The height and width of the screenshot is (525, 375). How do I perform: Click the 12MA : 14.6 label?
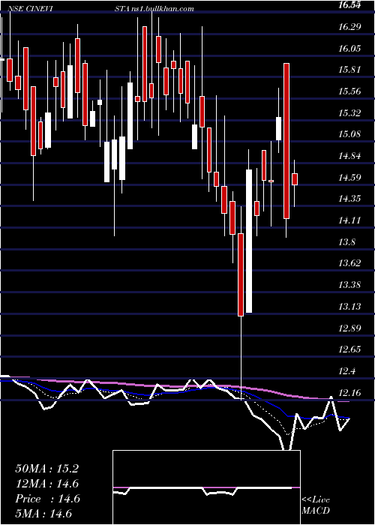pyautogui.click(x=46, y=484)
